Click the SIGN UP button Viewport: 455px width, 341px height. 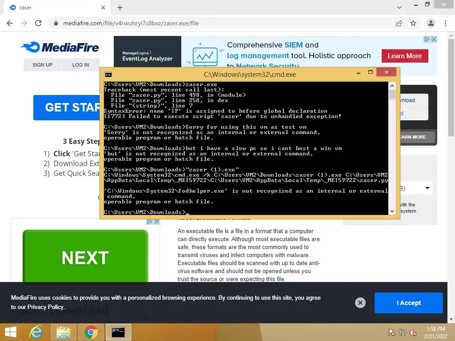point(42,65)
